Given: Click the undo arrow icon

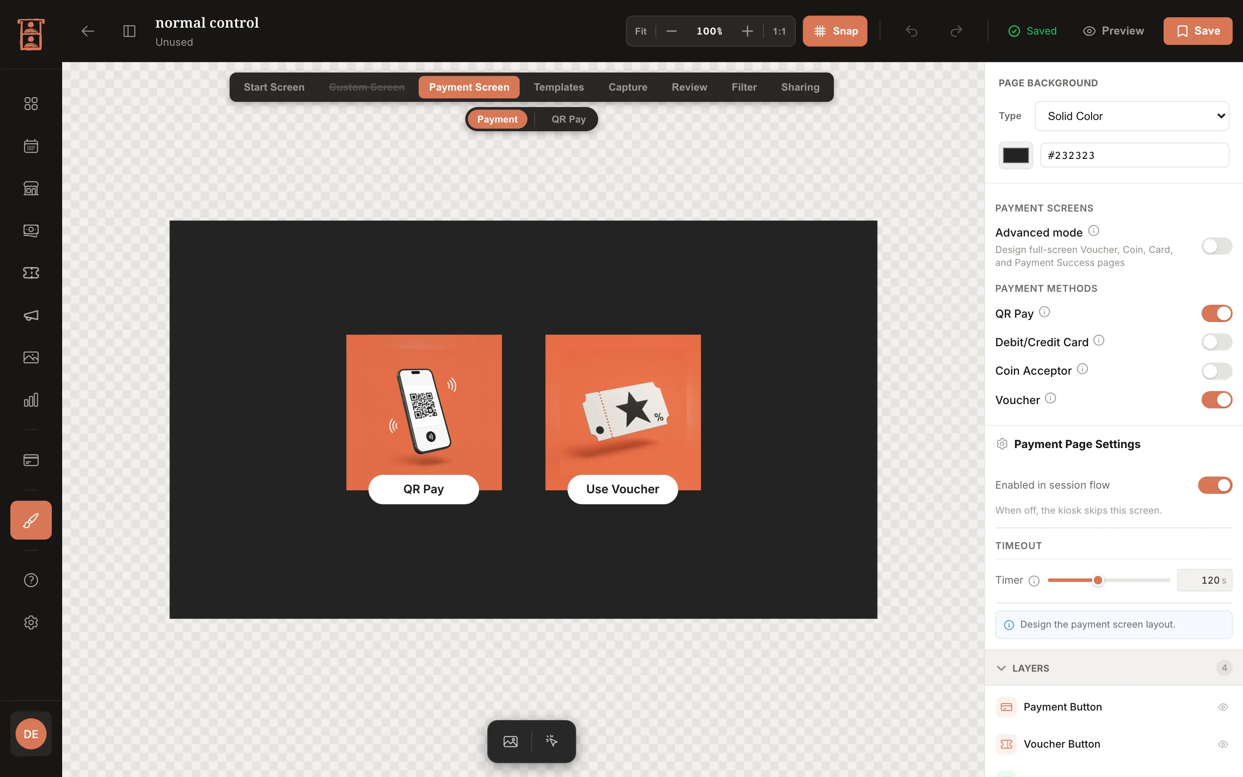Looking at the screenshot, I should (911, 32).
